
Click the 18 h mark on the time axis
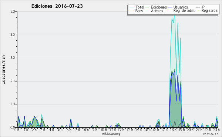171,130
